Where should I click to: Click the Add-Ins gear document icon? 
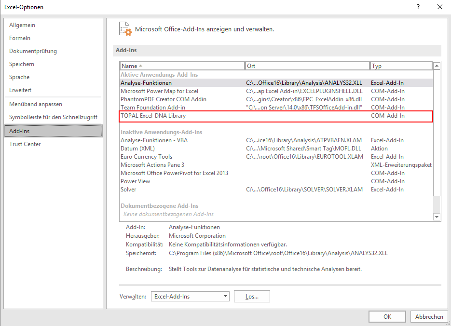[124, 29]
